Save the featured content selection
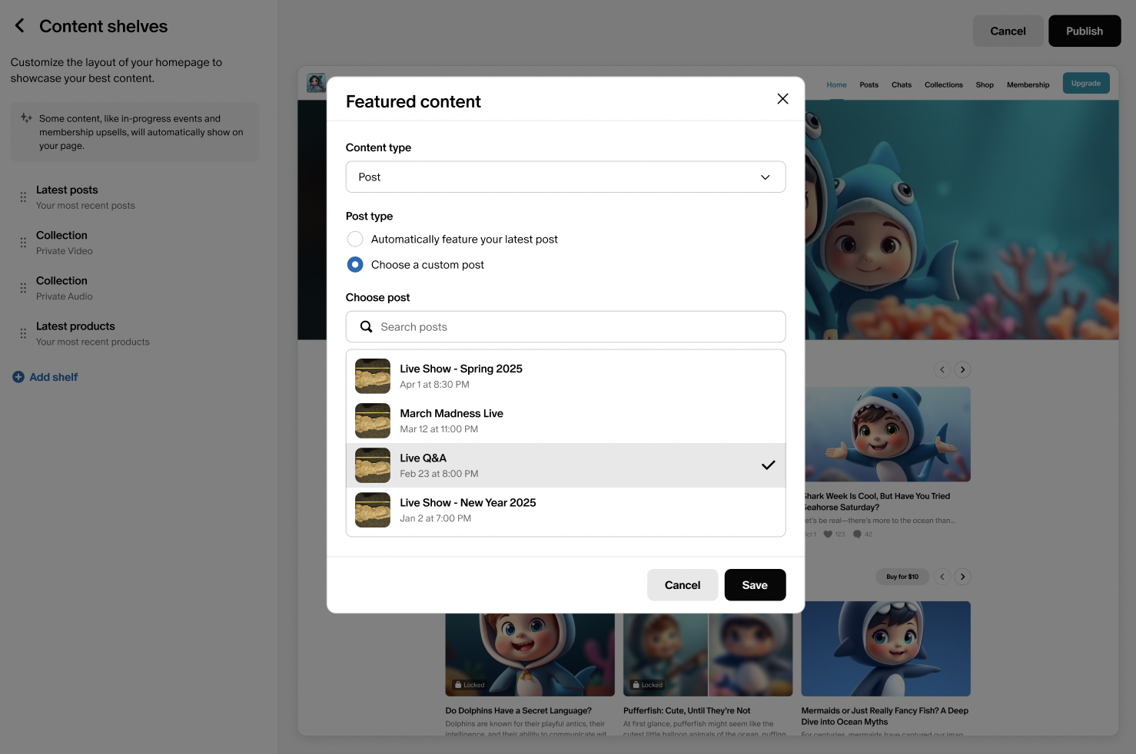 (755, 585)
